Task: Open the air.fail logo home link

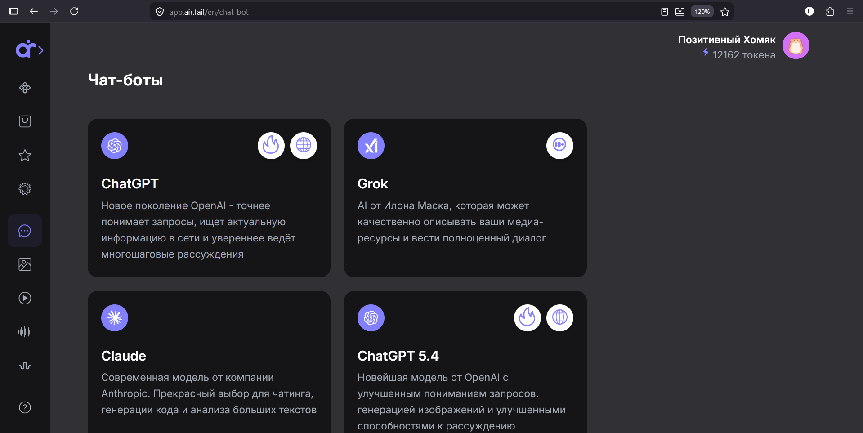Action: 26,49
